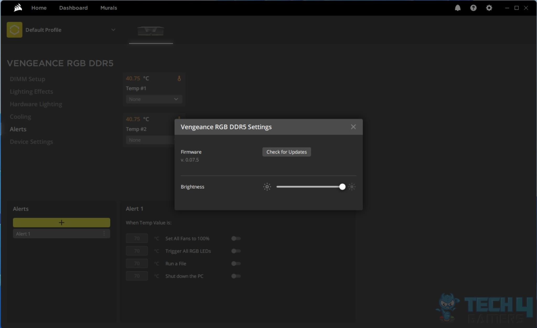Open the Murals tab
This screenshot has width=537, height=328.
[109, 8]
